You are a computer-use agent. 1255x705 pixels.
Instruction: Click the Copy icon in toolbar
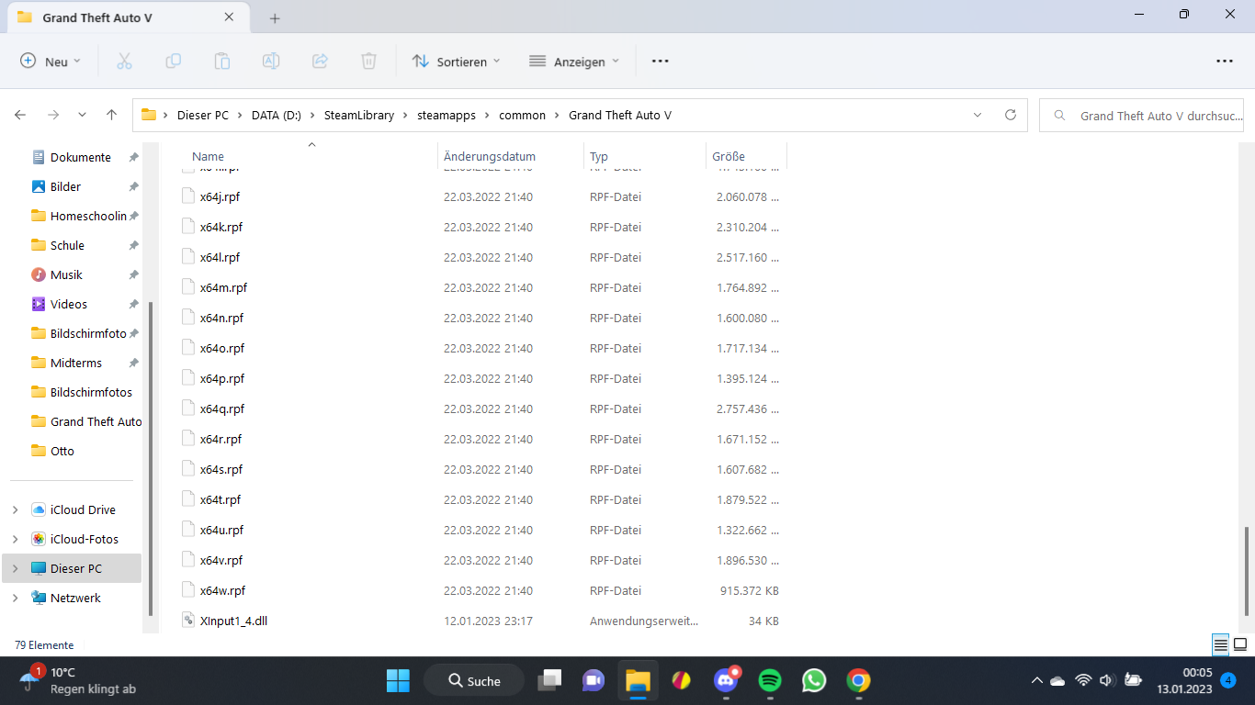point(173,62)
